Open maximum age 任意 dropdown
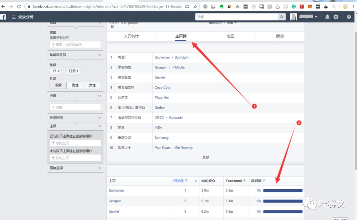This screenshot has height=220, width=357. tap(73, 71)
